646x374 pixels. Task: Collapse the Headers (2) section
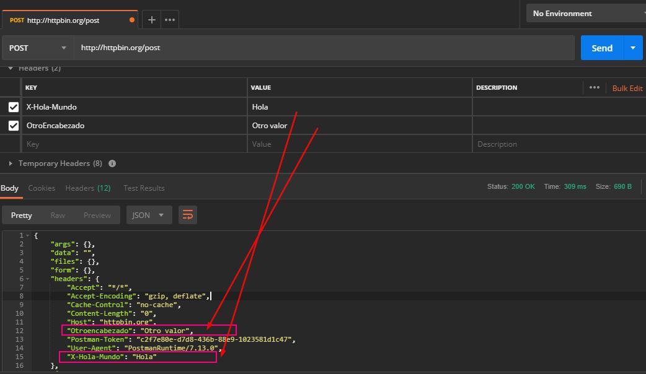click(11, 68)
